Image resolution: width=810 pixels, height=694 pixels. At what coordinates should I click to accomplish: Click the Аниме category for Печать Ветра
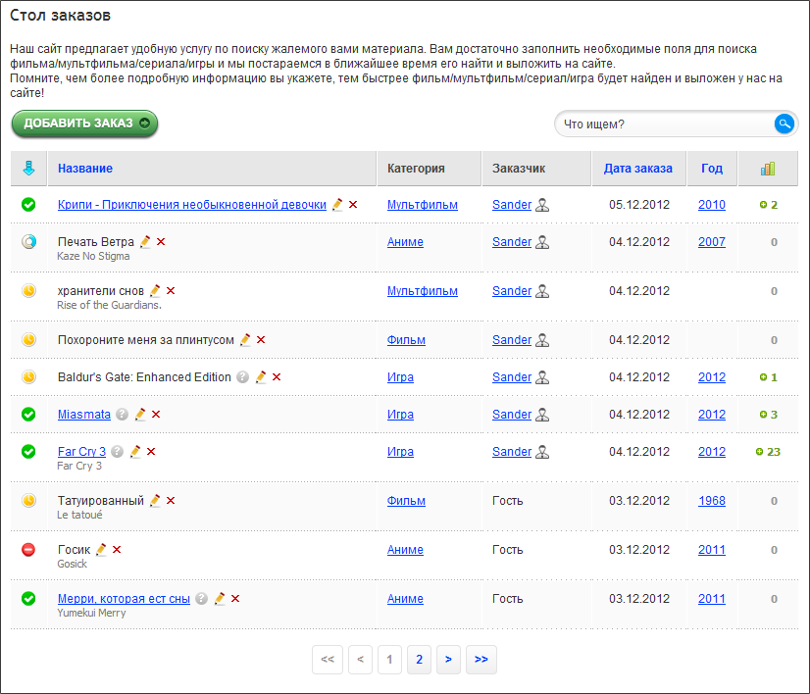(x=405, y=242)
